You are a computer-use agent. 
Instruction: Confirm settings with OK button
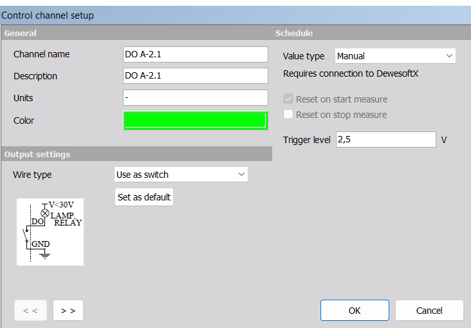(355, 311)
